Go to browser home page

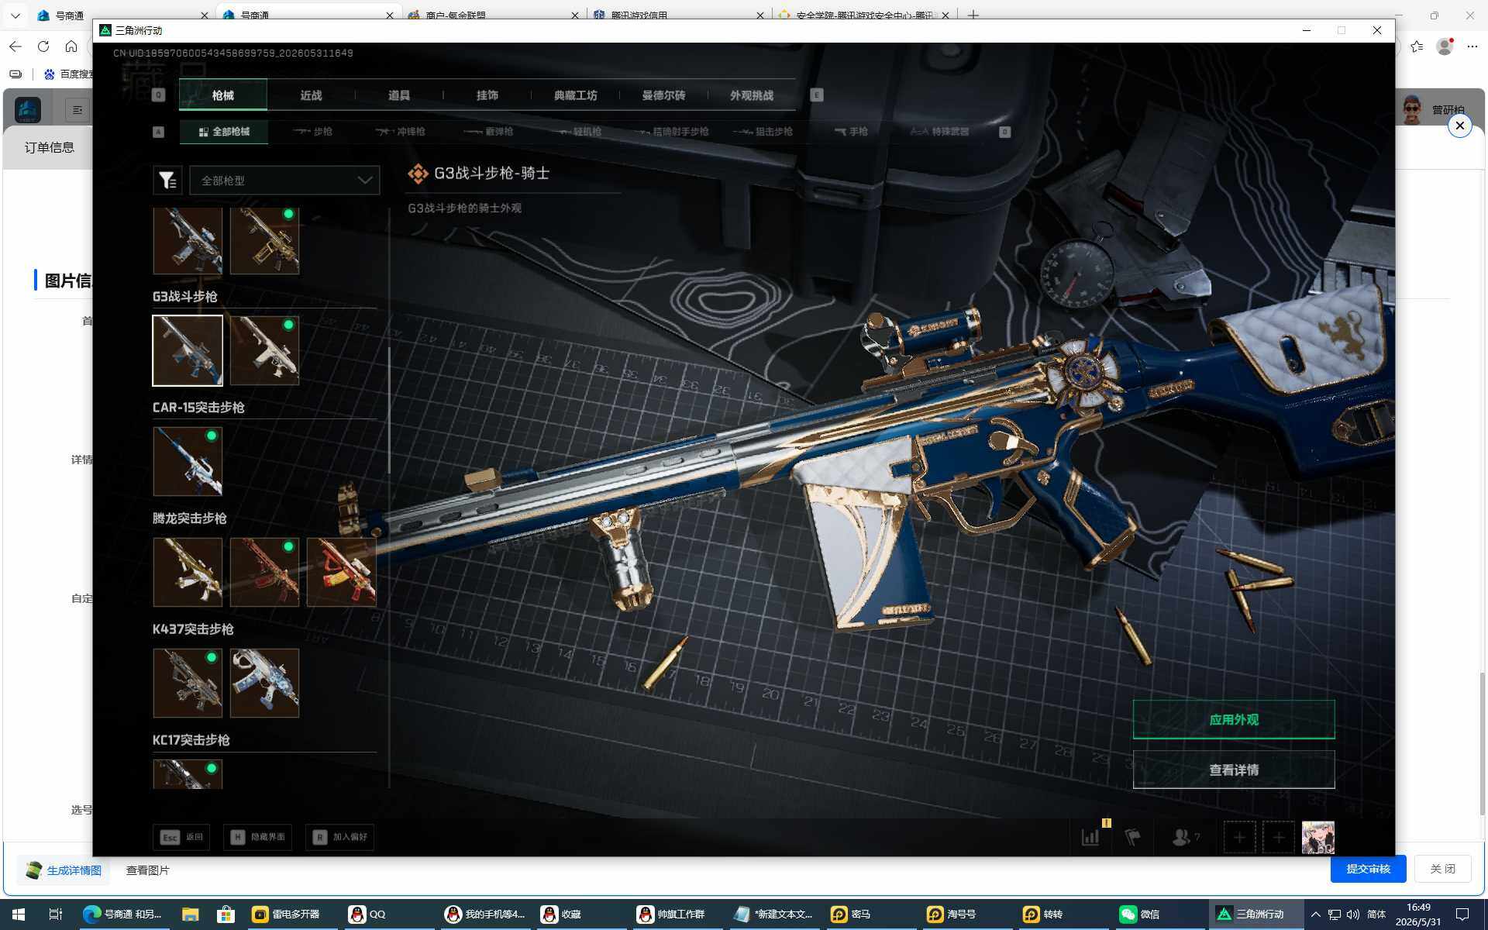(71, 46)
